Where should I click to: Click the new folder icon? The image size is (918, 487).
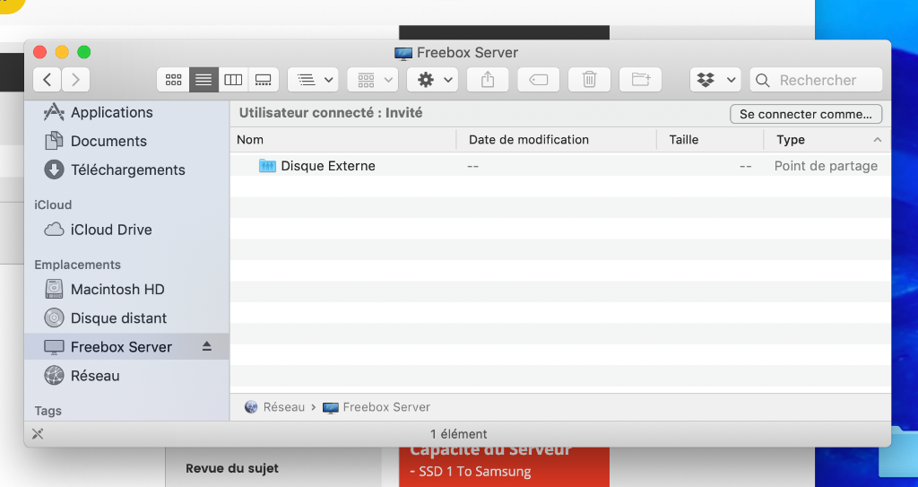640,80
